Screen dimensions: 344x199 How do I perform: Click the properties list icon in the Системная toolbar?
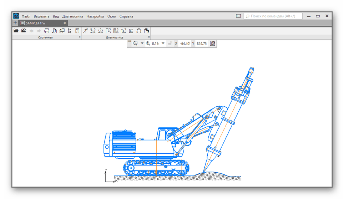coord(77,31)
